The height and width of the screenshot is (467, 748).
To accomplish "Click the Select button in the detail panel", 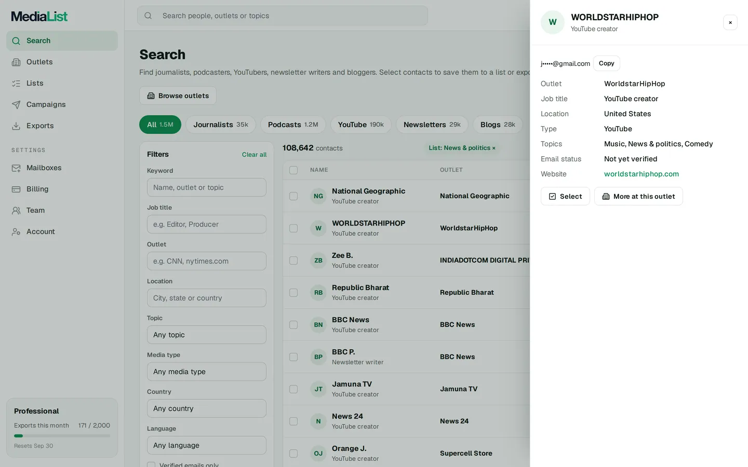I will click(565, 196).
